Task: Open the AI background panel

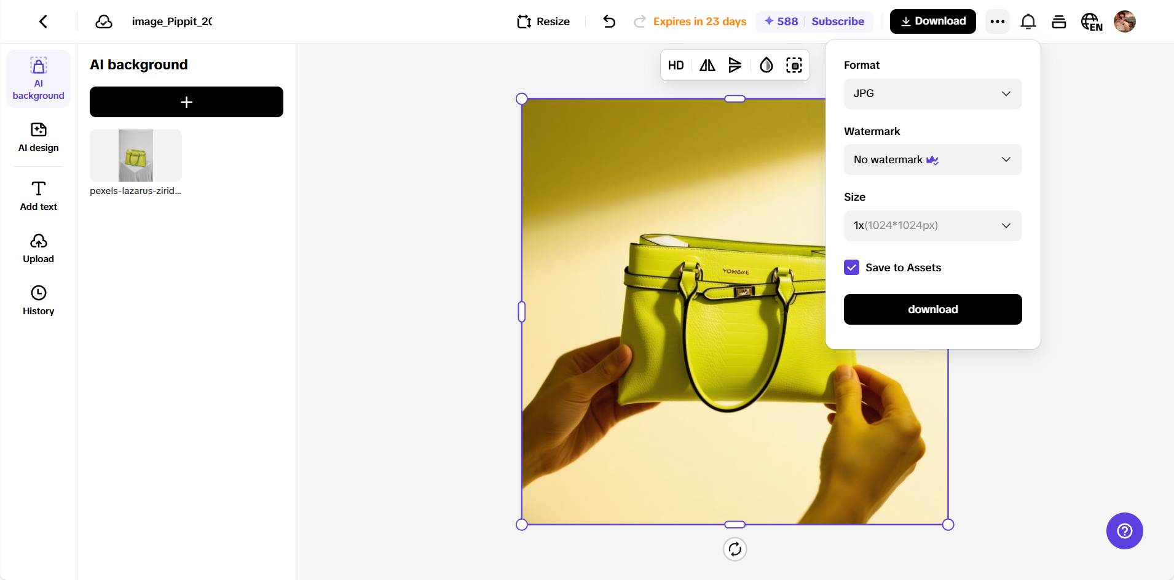Action: pos(39,79)
